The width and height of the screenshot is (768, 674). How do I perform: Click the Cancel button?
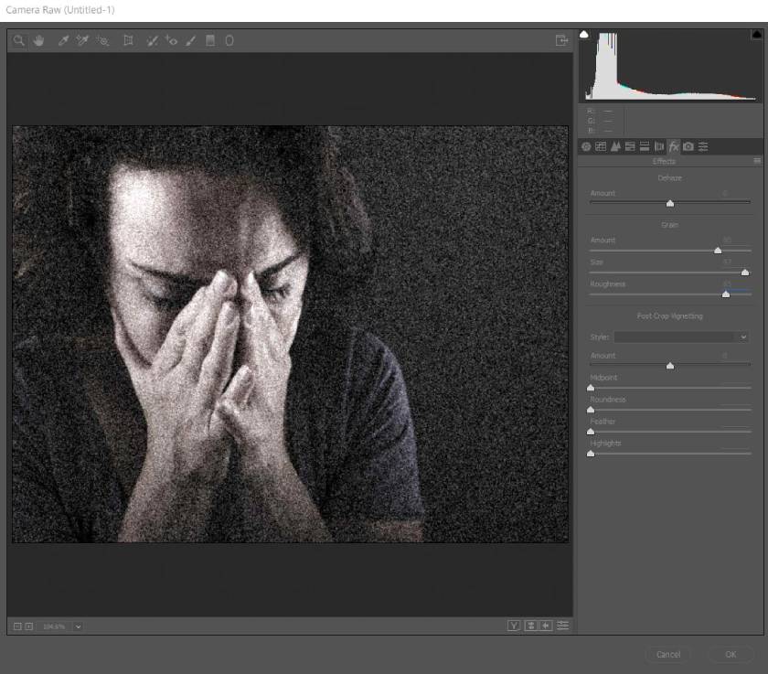(668, 655)
